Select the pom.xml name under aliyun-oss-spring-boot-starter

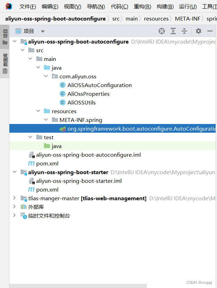47,189
